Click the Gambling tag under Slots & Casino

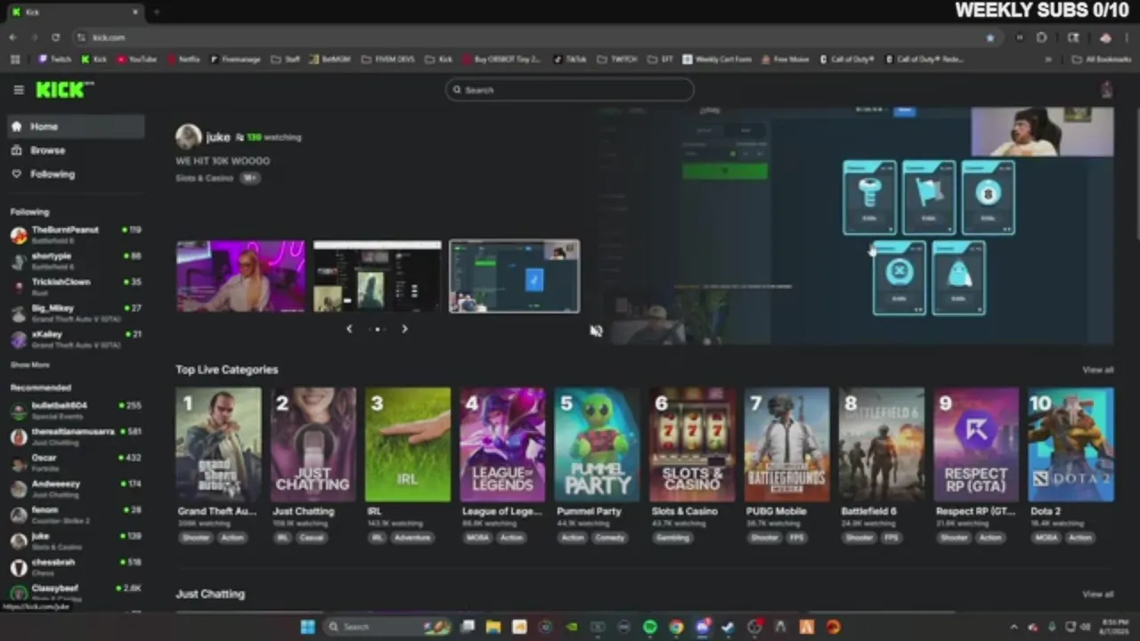(x=673, y=538)
